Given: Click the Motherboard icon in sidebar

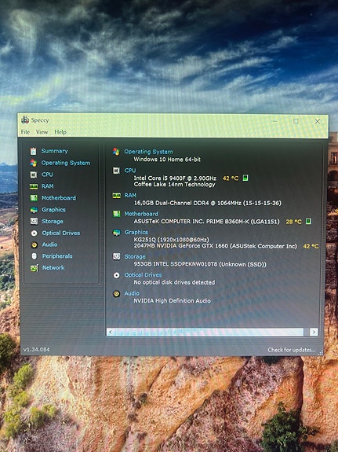Looking at the screenshot, I should (34, 198).
